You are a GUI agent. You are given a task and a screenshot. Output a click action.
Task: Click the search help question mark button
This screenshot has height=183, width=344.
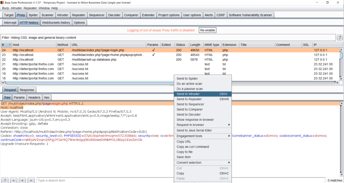pyautogui.click(x=5, y=180)
